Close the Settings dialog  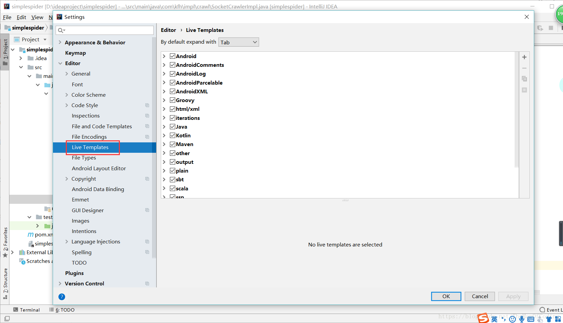[x=527, y=17]
